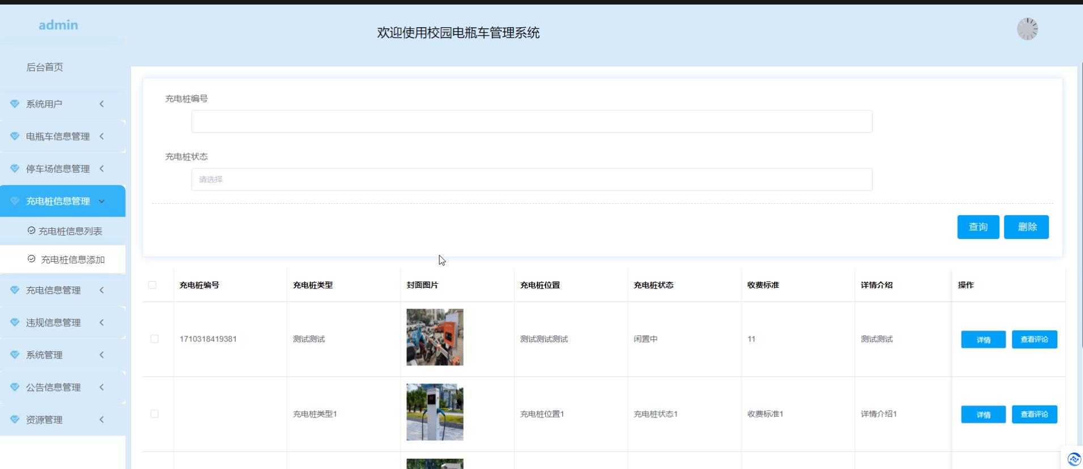This screenshot has width=1083, height=469.
Task: Select the 公告信息管理 menu label
Action: coord(53,387)
